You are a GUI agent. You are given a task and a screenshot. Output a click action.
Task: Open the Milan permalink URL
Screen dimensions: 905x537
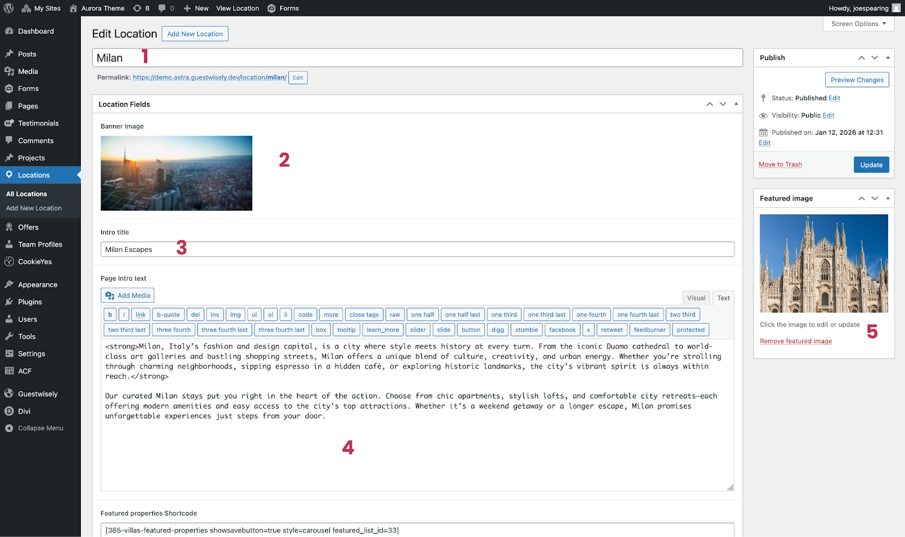point(209,78)
